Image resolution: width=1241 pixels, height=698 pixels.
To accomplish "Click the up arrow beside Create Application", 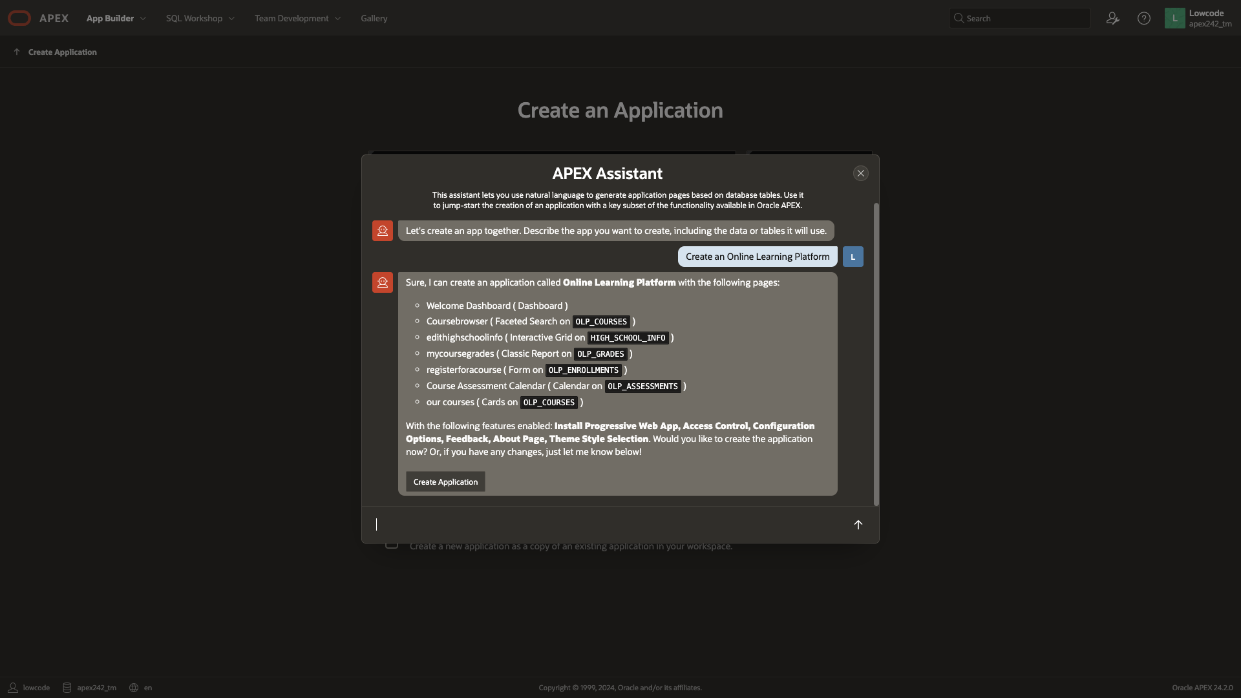I will 17,52.
